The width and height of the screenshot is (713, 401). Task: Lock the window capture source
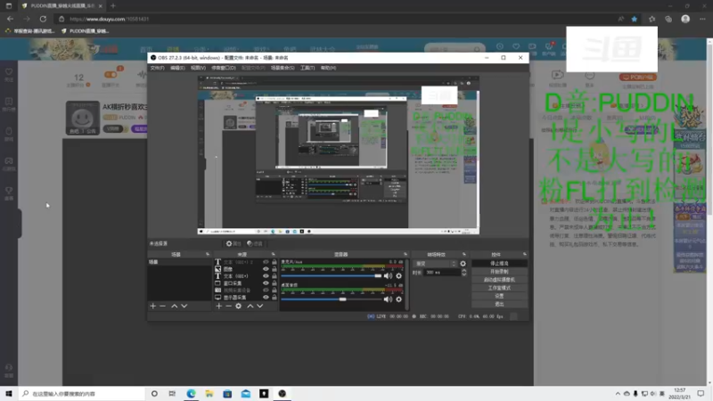tap(275, 283)
